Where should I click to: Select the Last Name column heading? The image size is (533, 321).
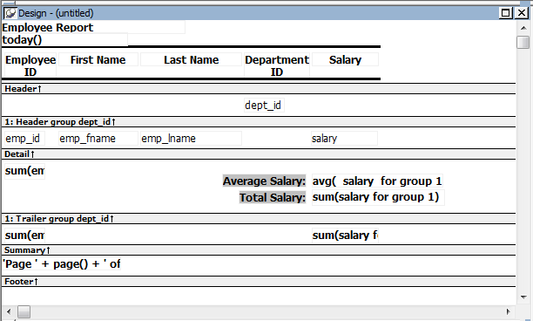point(191,59)
